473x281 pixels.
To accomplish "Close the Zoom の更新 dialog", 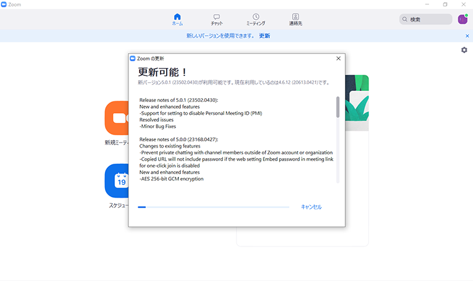I will tap(338, 58).
